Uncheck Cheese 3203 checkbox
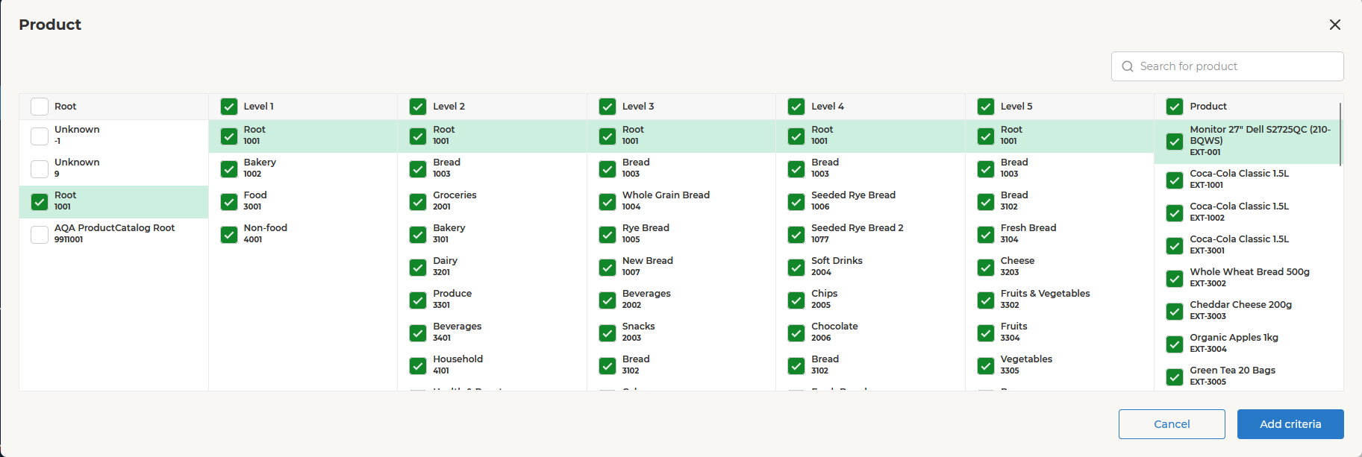 coord(986,268)
